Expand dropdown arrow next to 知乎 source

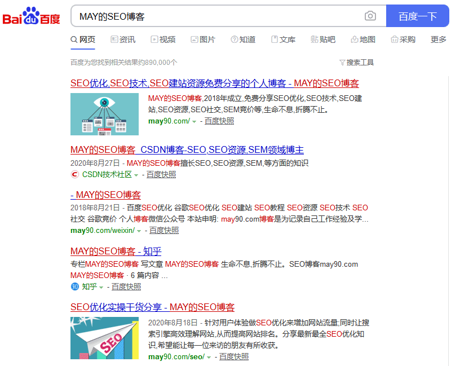click(x=101, y=288)
